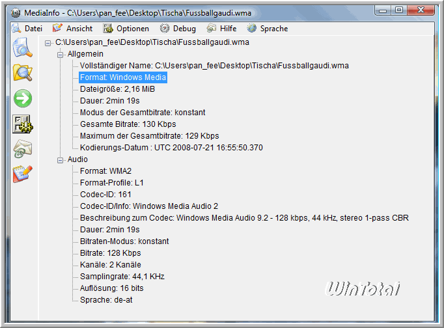Select Codec-ID: 161 row
This screenshot has height=328, width=444.
[x=105, y=195]
